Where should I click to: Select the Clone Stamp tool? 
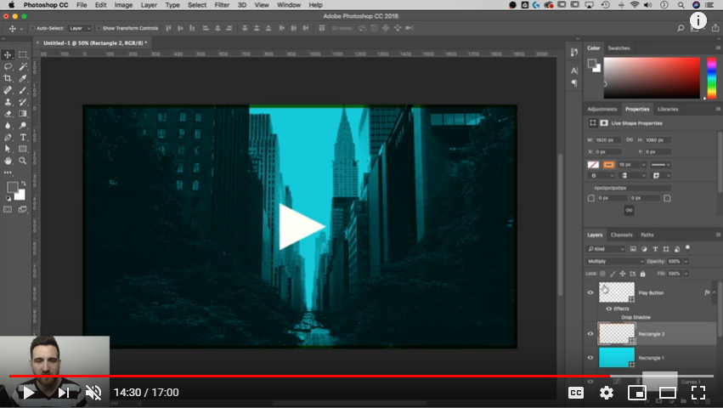click(x=8, y=102)
